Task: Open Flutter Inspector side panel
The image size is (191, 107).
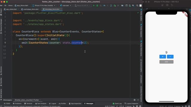Action: (141, 30)
